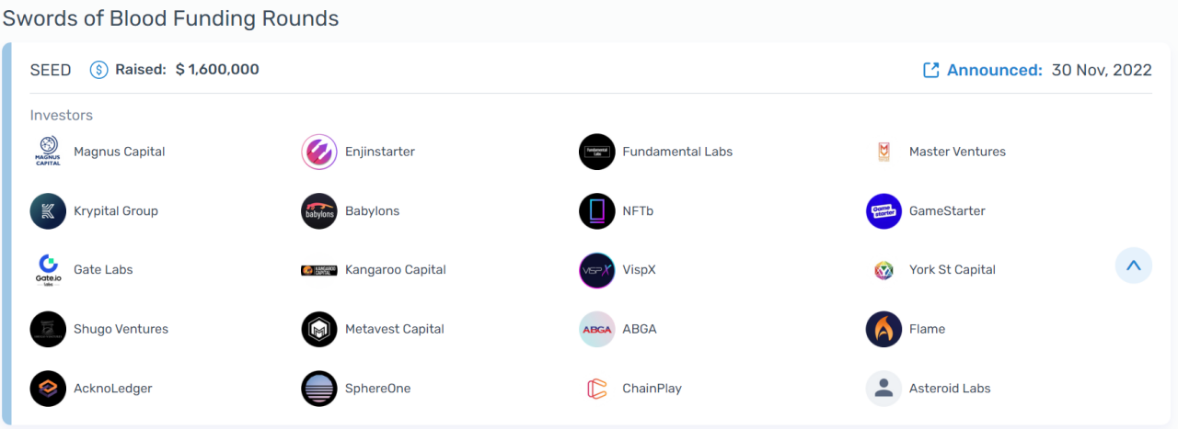Click the Krypital Group logo icon
Viewport: 1178px width, 429px height.
pyautogui.click(x=48, y=211)
